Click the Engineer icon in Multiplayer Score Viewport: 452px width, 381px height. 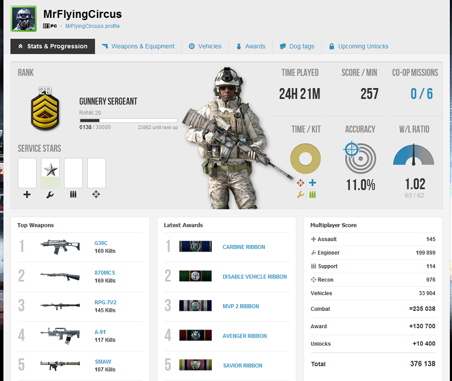coord(313,253)
